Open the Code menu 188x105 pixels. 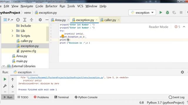point(39,6)
